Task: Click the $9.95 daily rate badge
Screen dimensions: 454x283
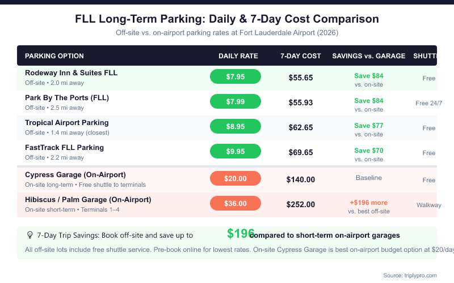Action: pyautogui.click(x=236, y=152)
